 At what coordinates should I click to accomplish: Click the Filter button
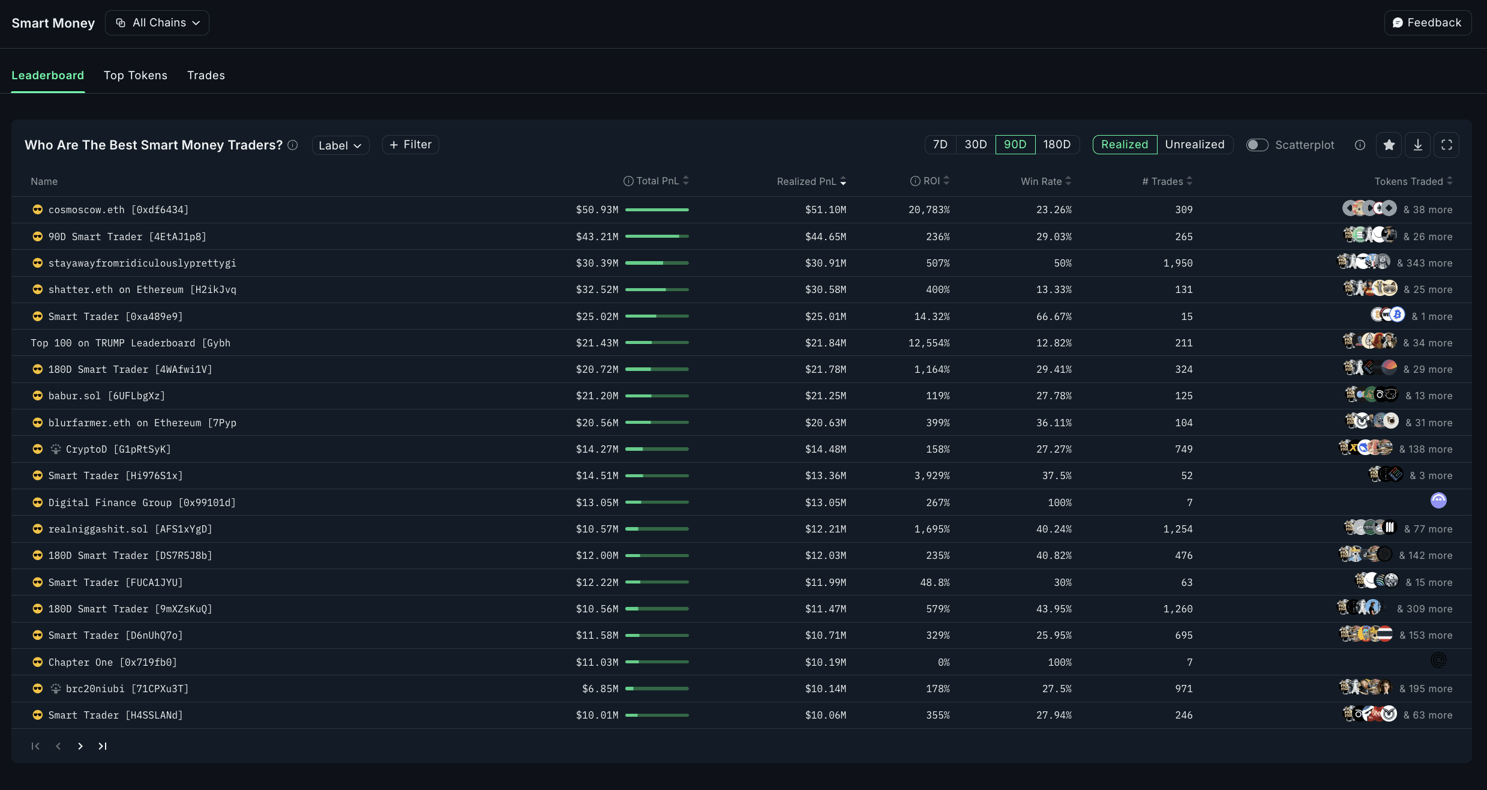(410, 145)
